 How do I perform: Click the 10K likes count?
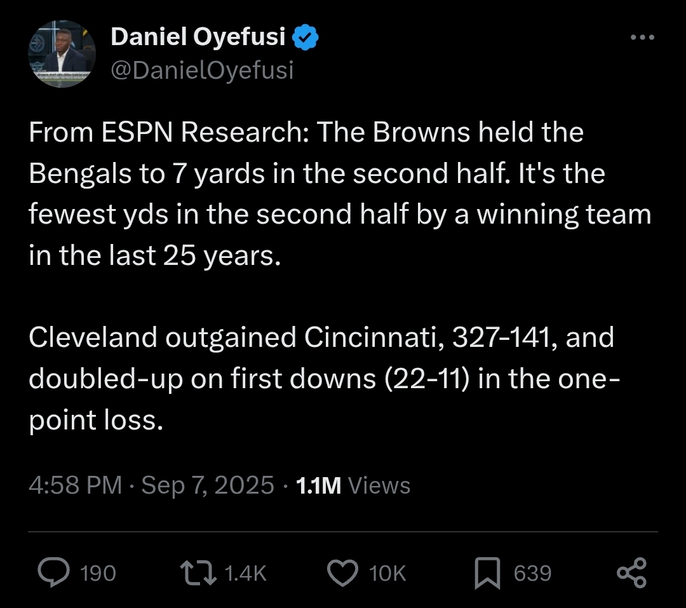(x=387, y=574)
